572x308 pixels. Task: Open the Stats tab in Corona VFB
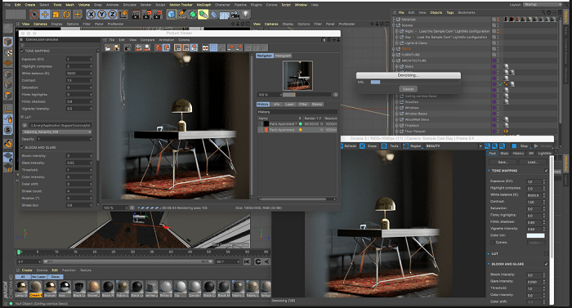click(x=504, y=154)
